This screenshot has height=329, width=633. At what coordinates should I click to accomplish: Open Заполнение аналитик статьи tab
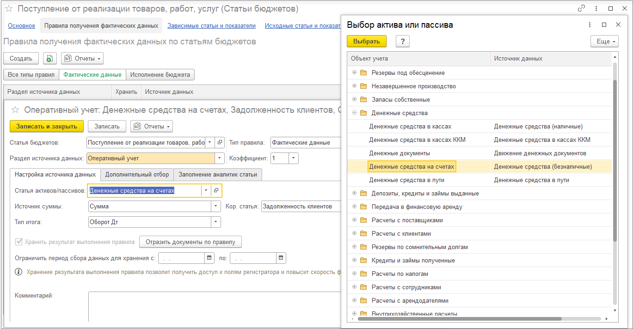pos(218,174)
